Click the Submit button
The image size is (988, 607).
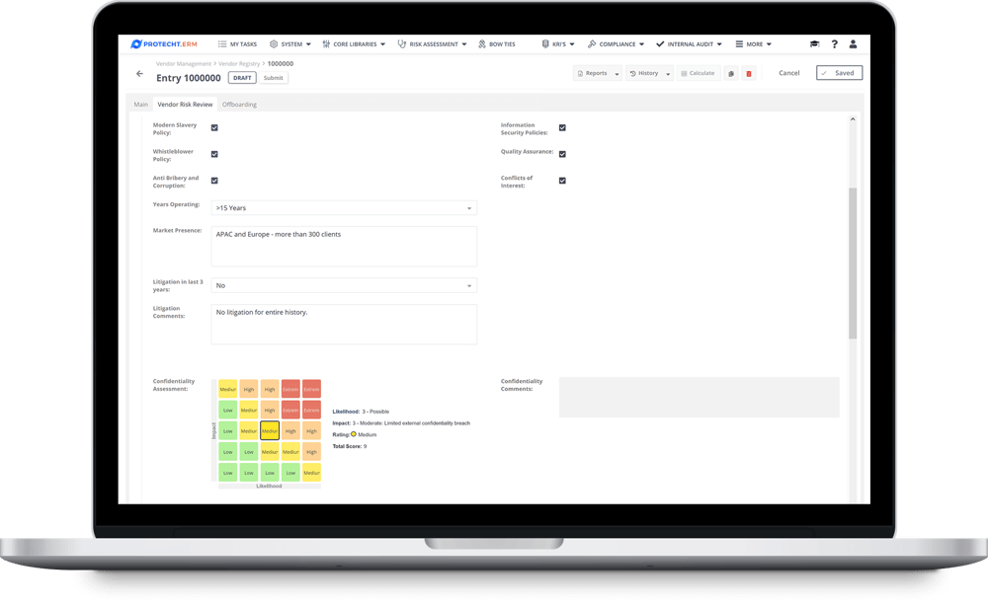(273, 77)
